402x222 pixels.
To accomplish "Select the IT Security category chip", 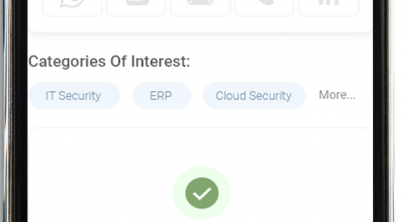I will (x=74, y=95).
